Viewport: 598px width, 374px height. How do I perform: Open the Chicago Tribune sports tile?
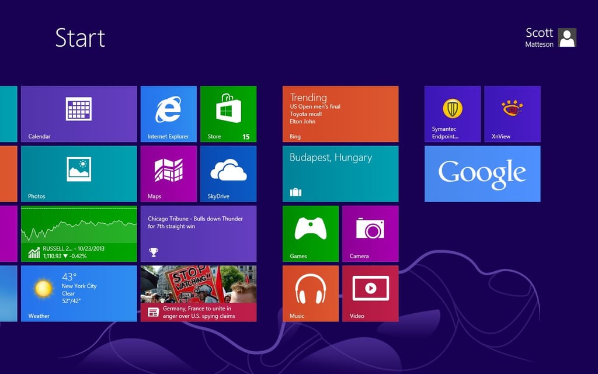199,234
